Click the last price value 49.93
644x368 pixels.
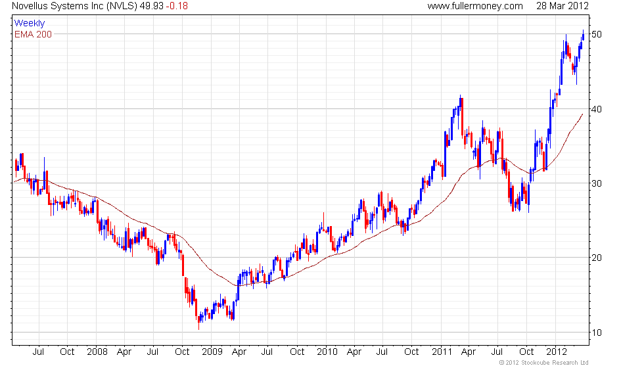tap(152, 6)
